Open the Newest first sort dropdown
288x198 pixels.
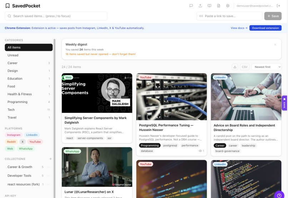[266, 67]
